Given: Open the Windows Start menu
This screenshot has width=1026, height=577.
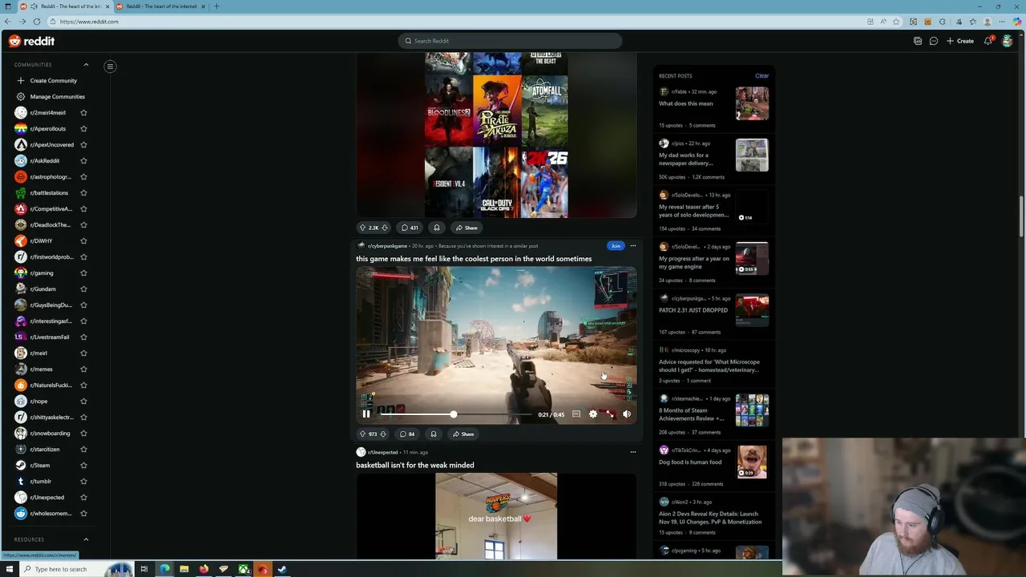Looking at the screenshot, I should (10, 569).
